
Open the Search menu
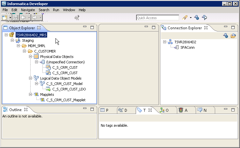pos(44,10)
